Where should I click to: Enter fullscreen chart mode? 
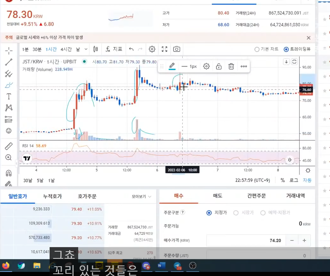[164, 49]
